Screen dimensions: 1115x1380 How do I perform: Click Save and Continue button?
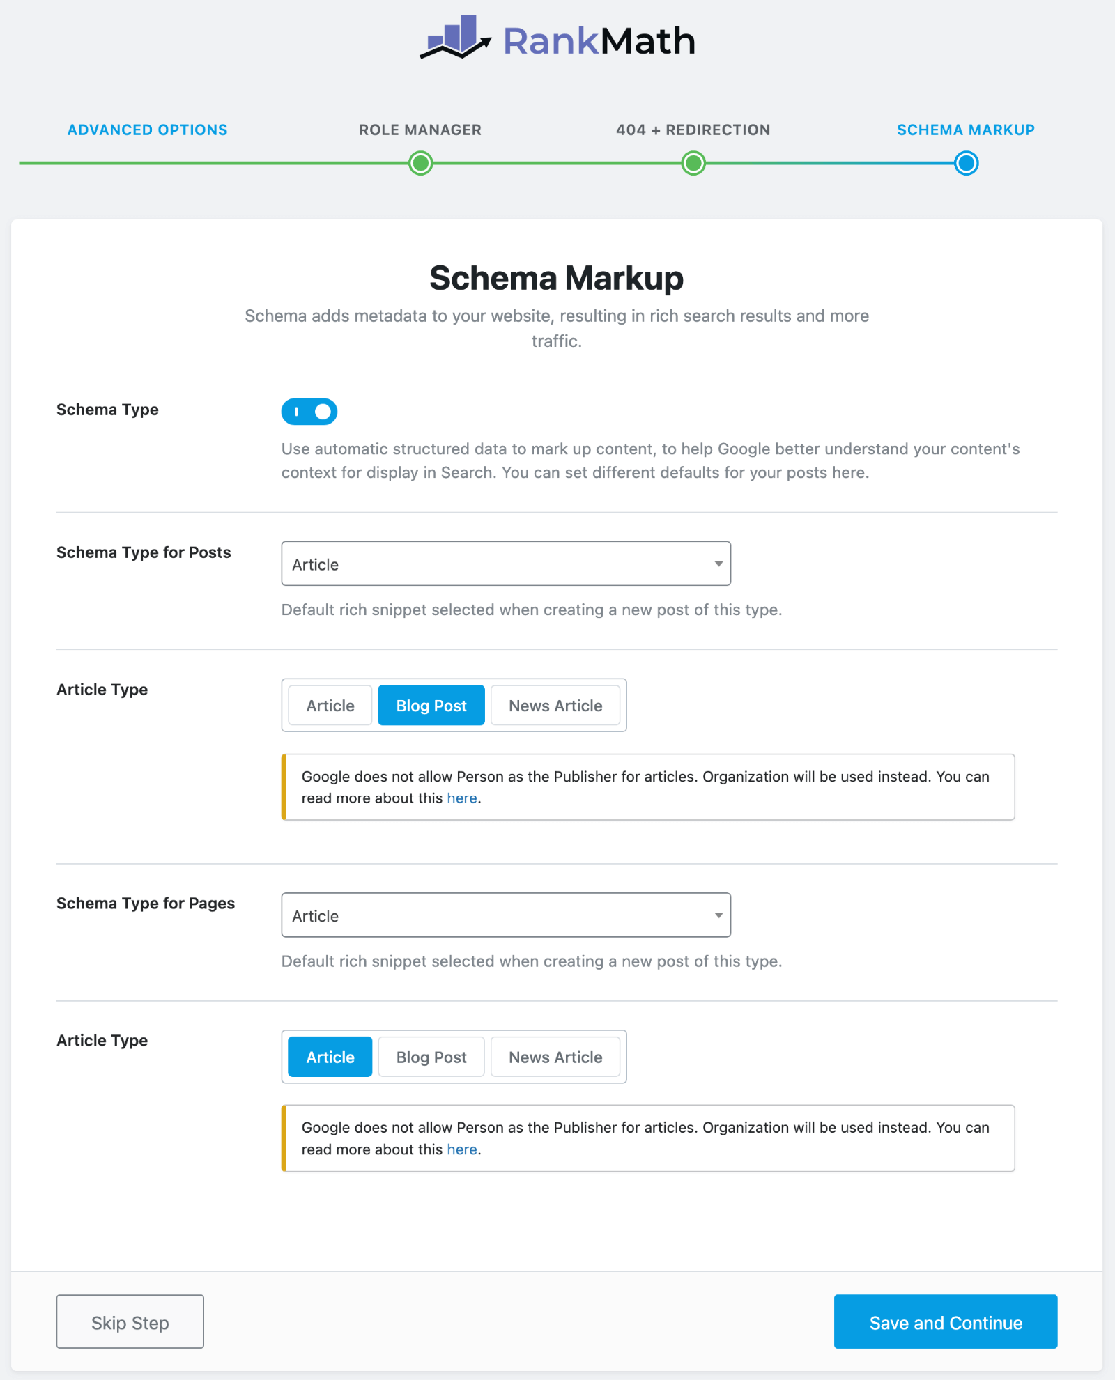click(x=946, y=1321)
